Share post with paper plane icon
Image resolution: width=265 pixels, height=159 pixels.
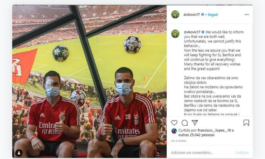195,123
